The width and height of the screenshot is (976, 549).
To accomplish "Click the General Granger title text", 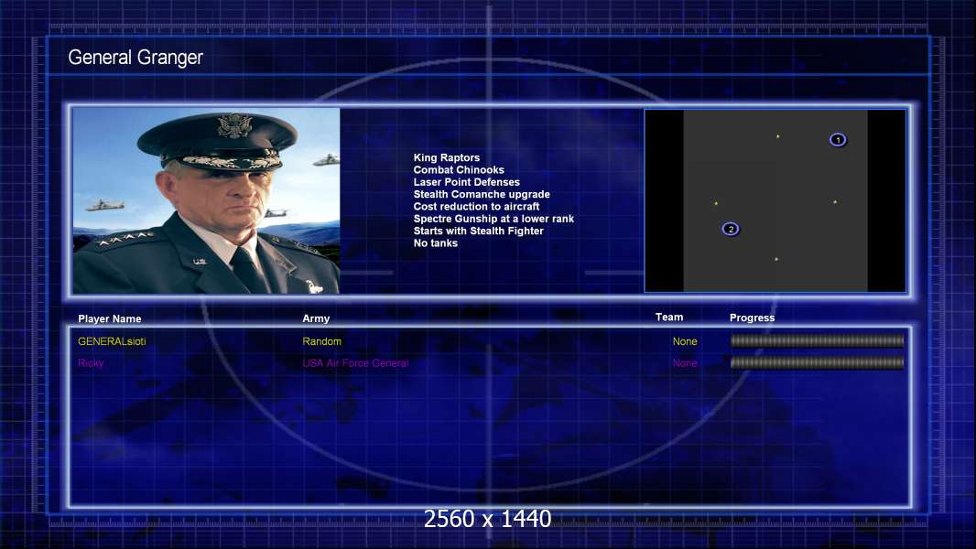I will 136,58.
